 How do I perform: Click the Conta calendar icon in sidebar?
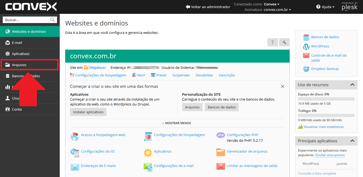click(x=8, y=109)
